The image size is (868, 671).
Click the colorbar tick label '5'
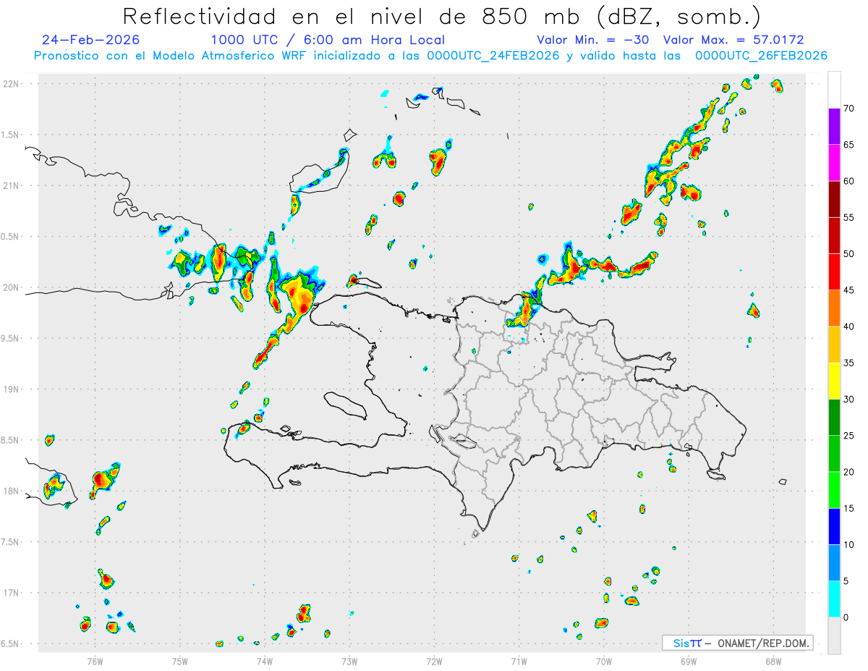[x=846, y=581]
